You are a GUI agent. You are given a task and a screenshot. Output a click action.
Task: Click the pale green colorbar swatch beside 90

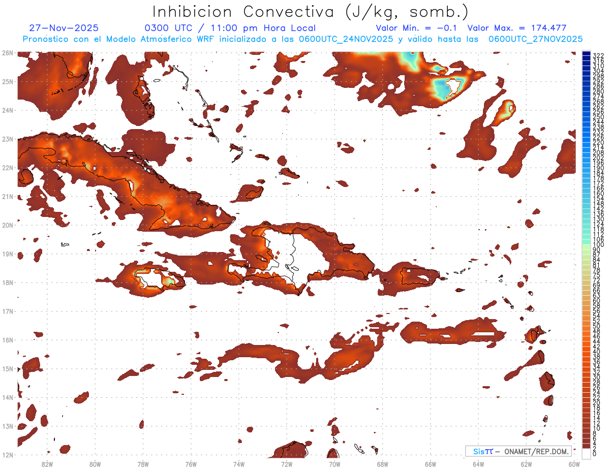586,247
